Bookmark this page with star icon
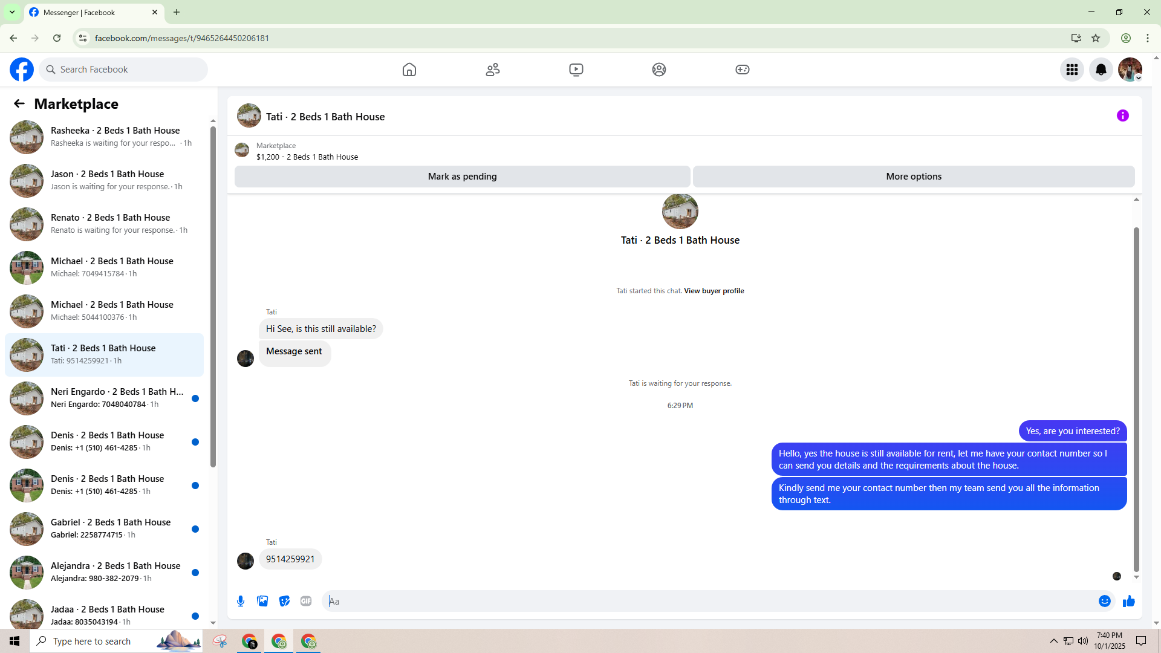Screen dimensions: 1161x653 (1096, 38)
